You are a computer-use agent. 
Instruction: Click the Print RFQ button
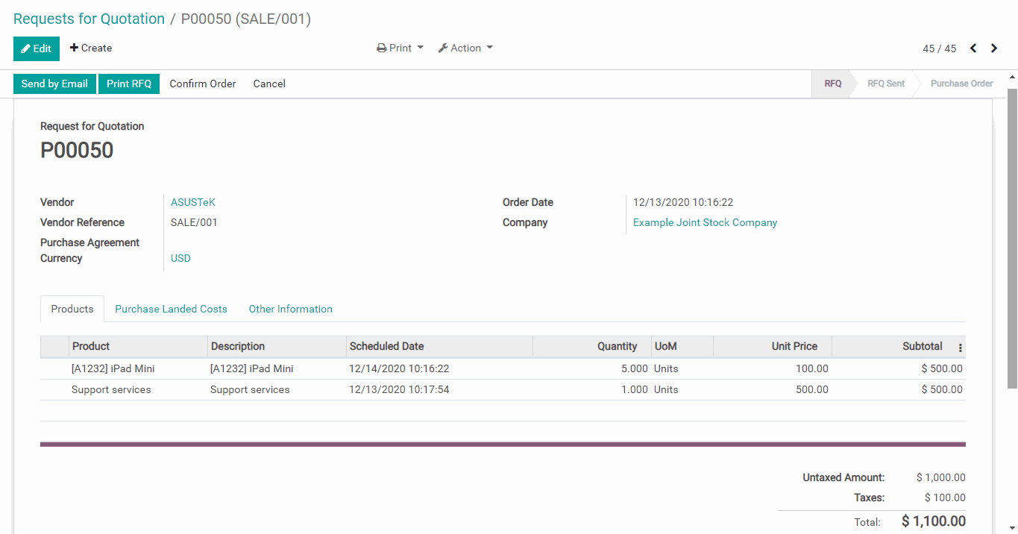pos(129,84)
